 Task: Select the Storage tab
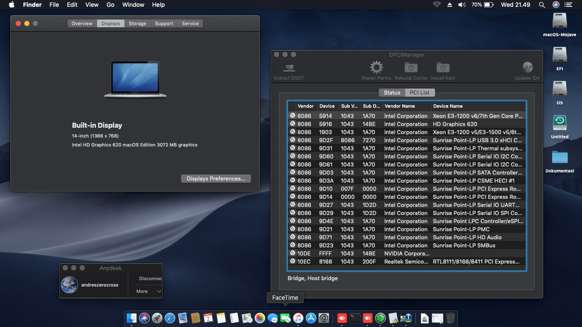pos(137,23)
